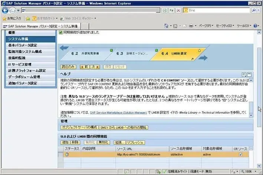Select システム準備 in the left navigation
The height and width of the screenshot is (175, 263).
pos(30,39)
